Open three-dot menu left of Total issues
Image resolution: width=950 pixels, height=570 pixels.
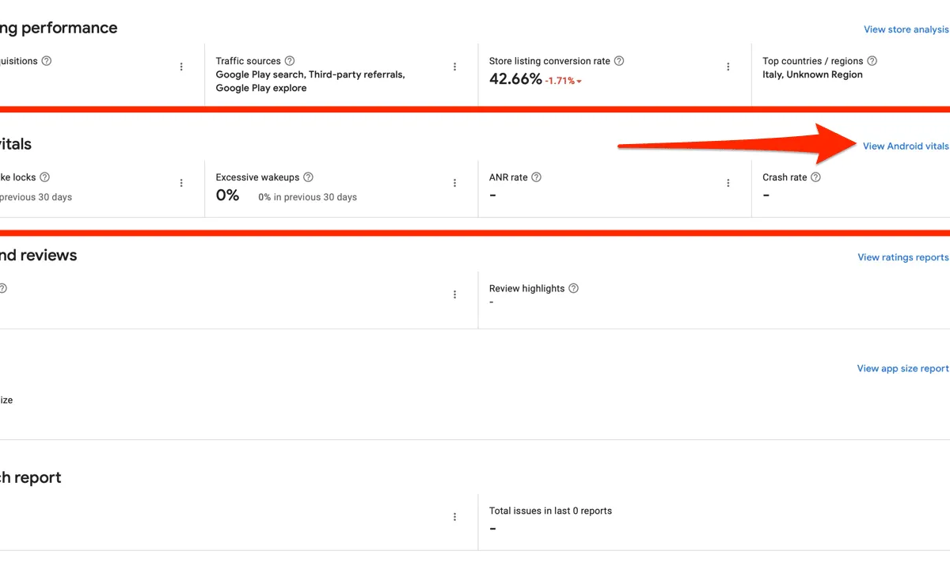tap(454, 517)
